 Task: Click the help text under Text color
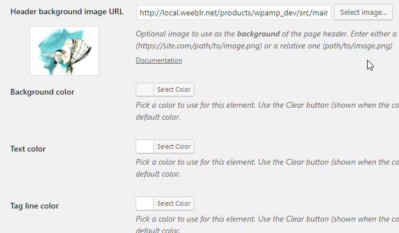267,168
